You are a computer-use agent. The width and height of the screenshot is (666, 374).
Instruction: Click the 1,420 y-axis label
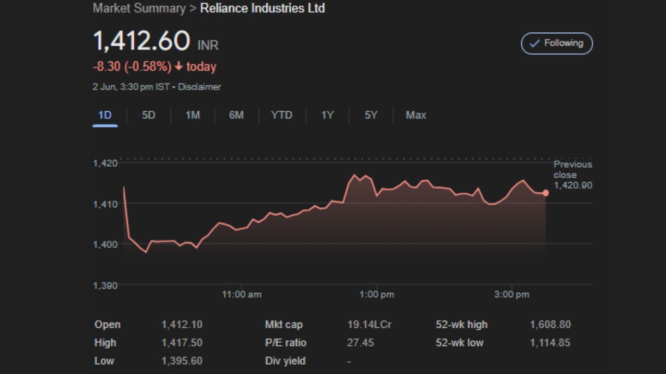point(106,163)
